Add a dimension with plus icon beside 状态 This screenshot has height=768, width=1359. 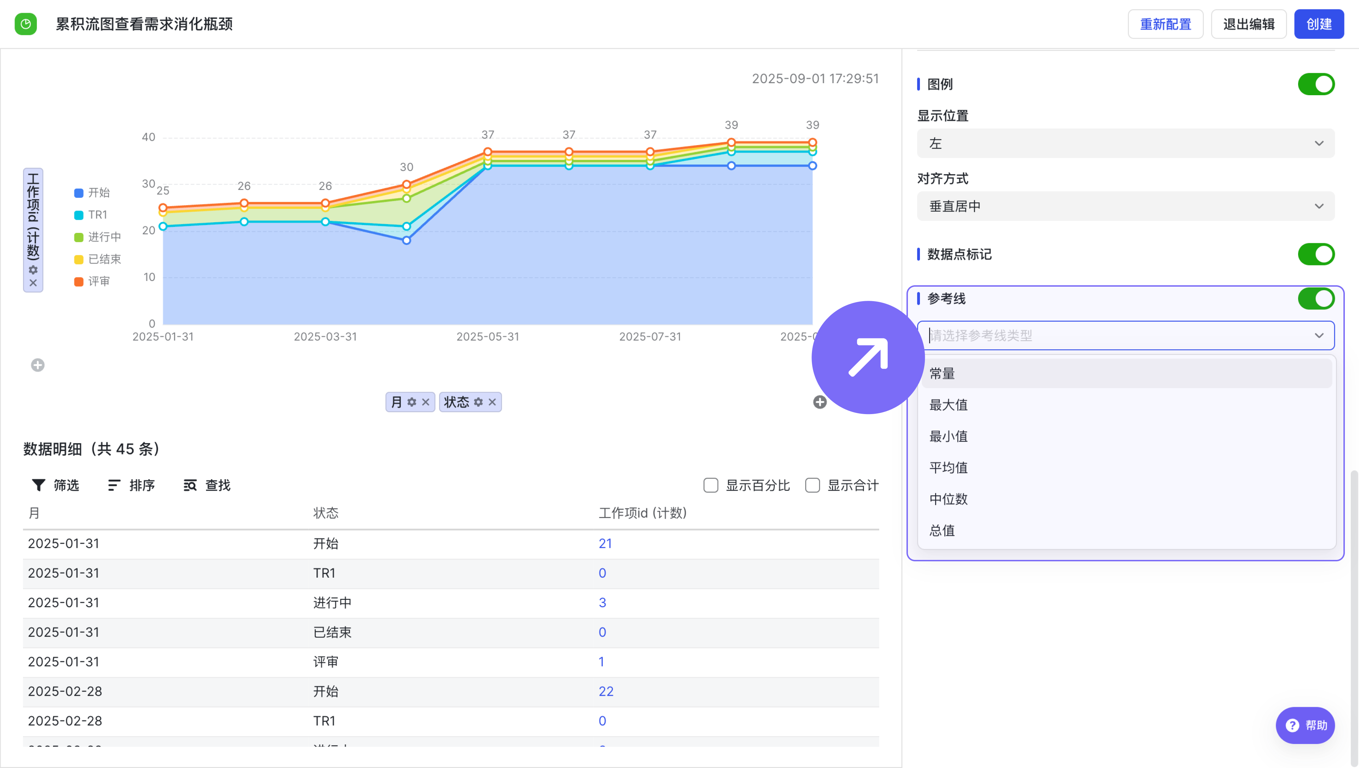coord(820,402)
